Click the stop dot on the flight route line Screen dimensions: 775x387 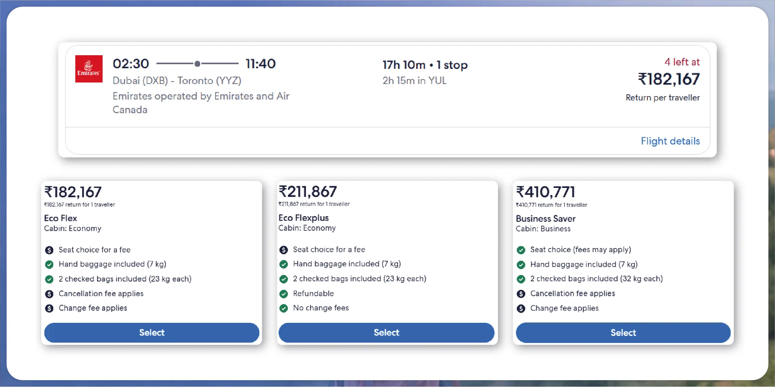pyautogui.click(x=197, y=64)
